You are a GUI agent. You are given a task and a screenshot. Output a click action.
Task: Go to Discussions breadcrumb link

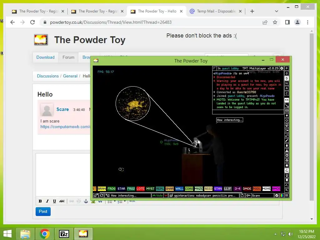coord(48,76)
